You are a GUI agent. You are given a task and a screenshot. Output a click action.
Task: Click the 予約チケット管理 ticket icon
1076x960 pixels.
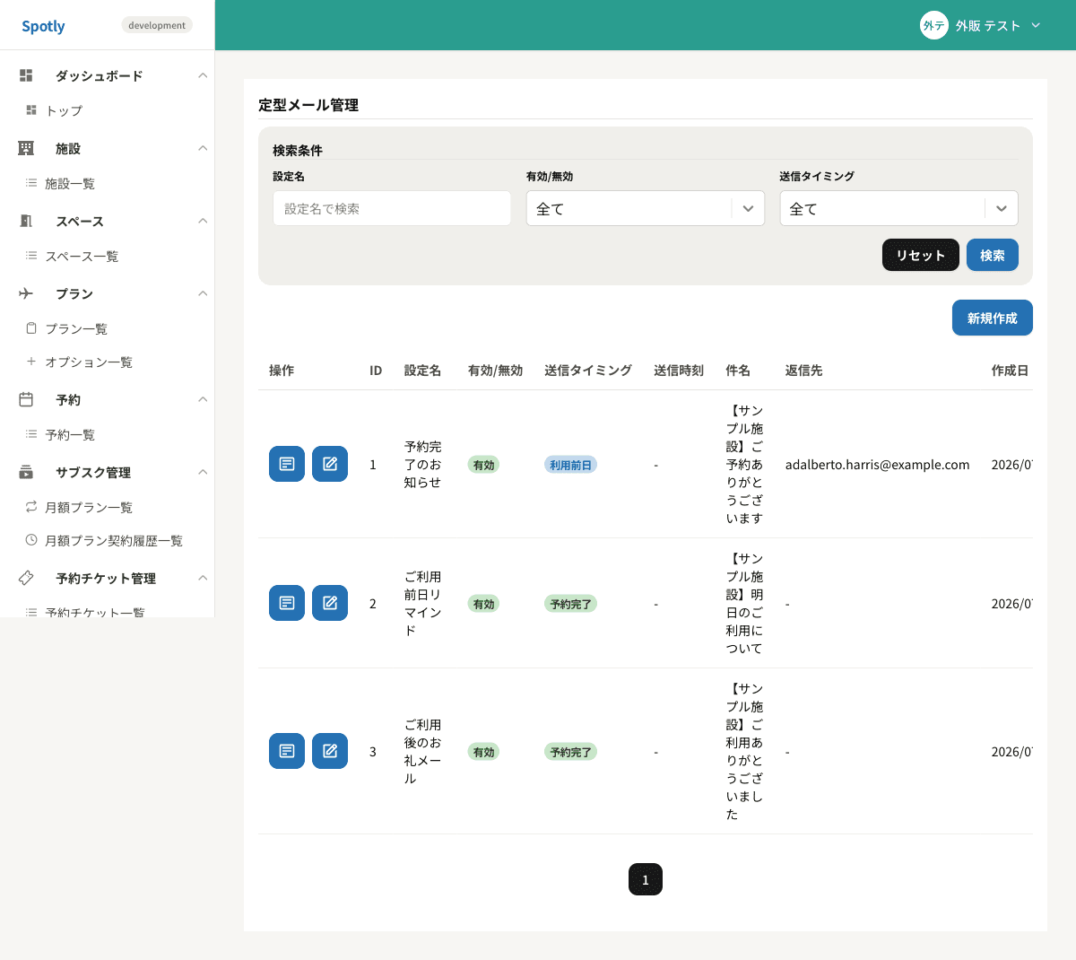[26, 578]
